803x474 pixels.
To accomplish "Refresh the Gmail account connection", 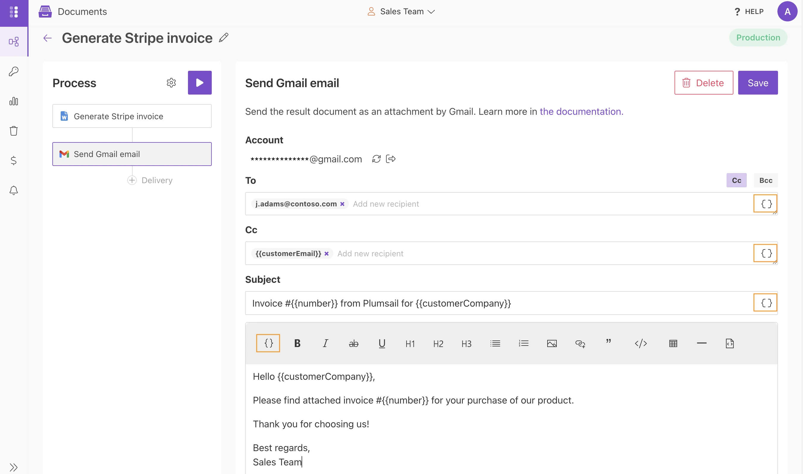I will (x=376, y=159).
